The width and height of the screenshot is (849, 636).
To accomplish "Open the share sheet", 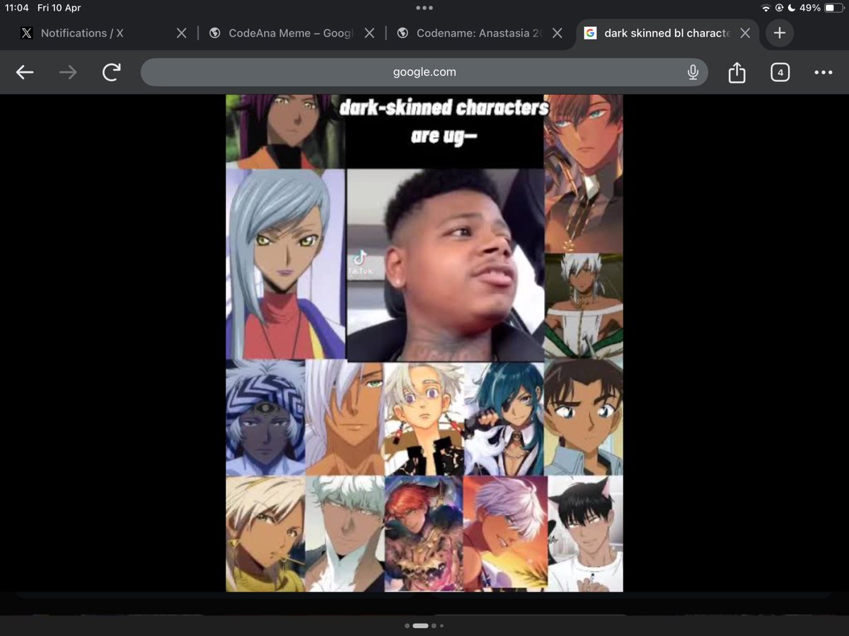I will [x=737, y=72].
